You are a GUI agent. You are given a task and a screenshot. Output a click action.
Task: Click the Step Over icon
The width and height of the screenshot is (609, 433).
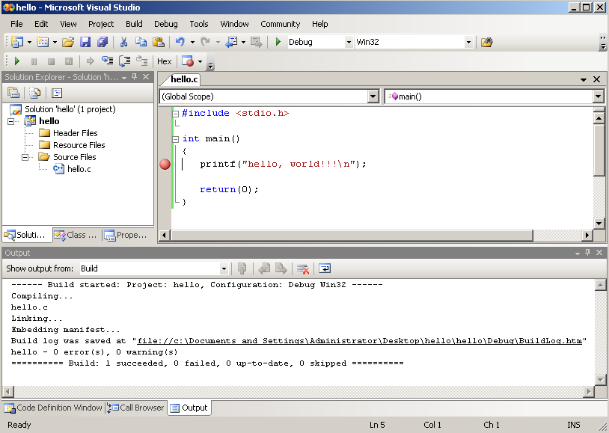(125, 61)
